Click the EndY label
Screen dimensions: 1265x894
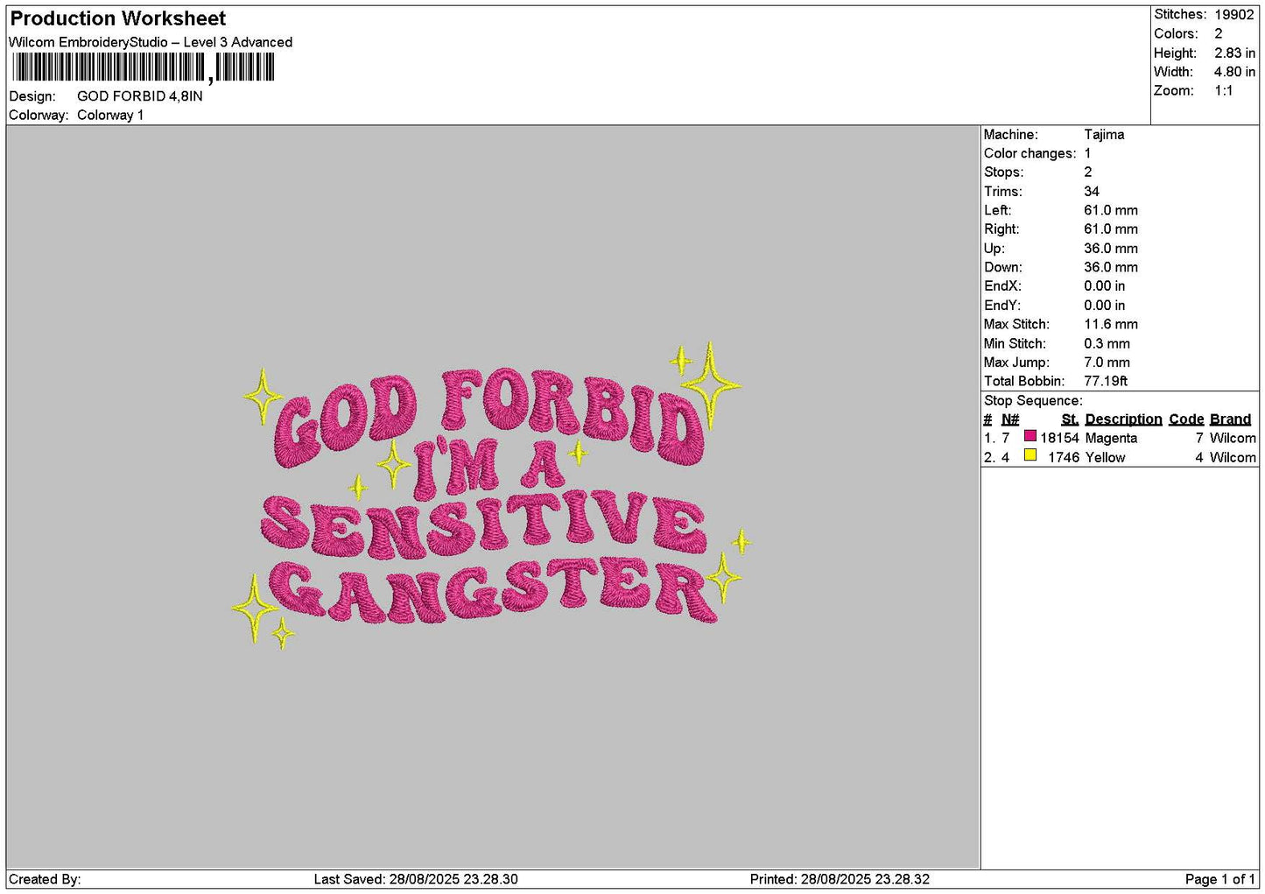[1002, 306]
